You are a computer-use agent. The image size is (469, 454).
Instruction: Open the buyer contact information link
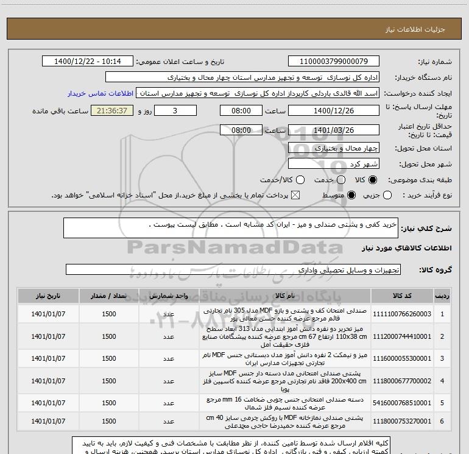[x=100, y=93]
